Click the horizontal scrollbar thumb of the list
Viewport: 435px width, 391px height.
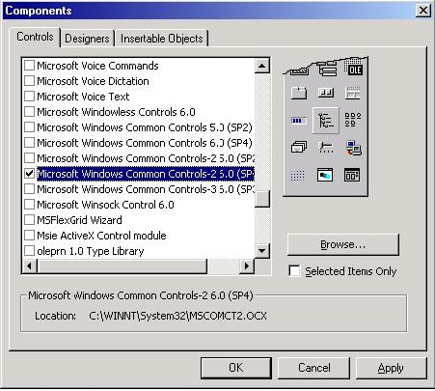[x=122, y=266]
